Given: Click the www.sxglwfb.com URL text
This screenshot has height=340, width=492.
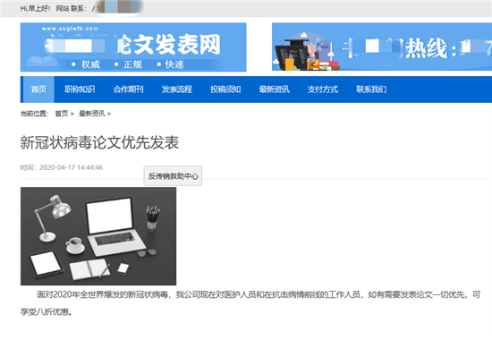Looking at the screenshot, I should coord(71,29).
